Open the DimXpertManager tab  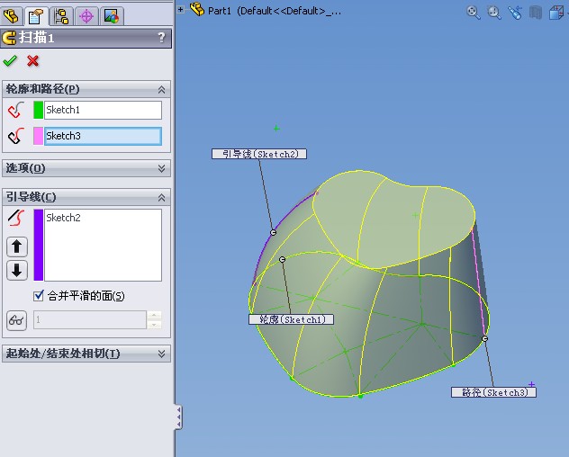pyautogui.click(x=86, y=16)
